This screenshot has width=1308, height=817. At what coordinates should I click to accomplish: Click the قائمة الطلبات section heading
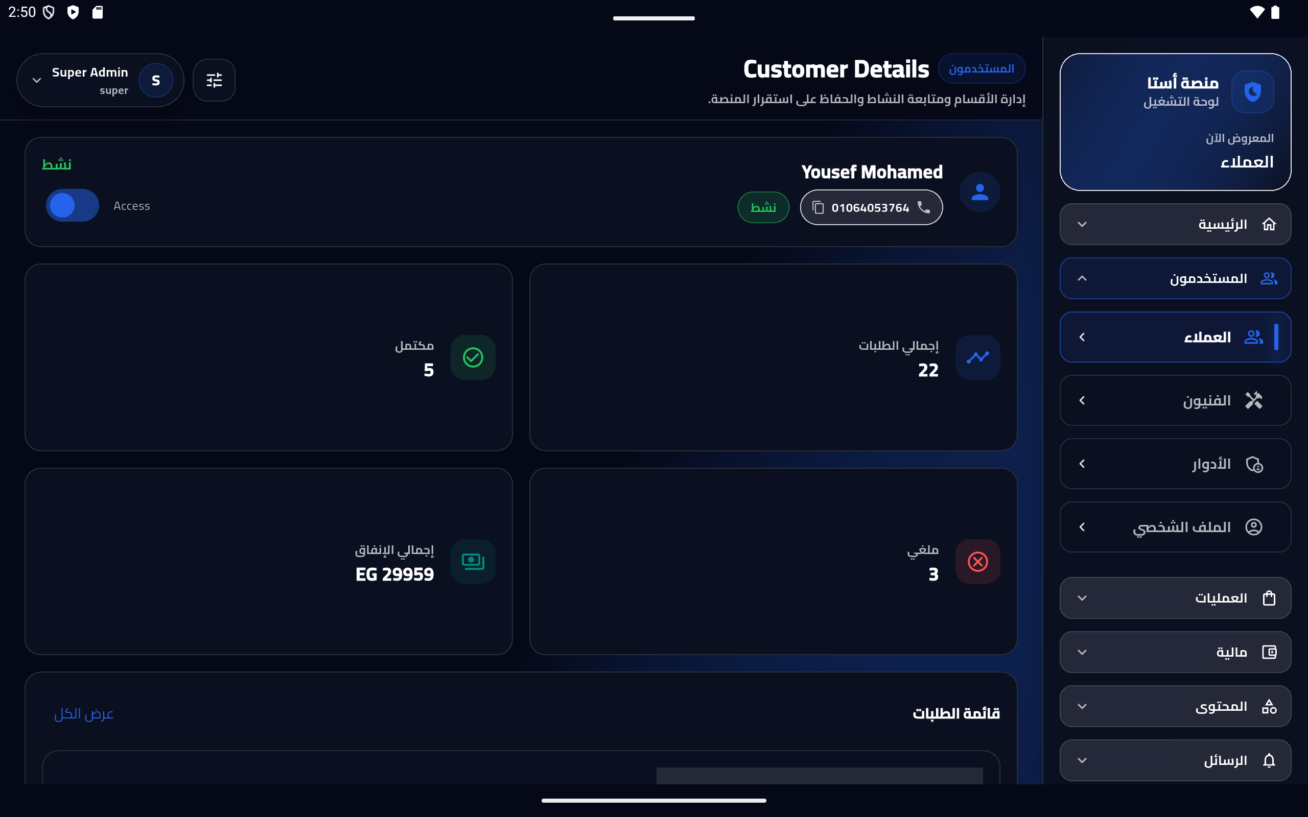[956, 713]
